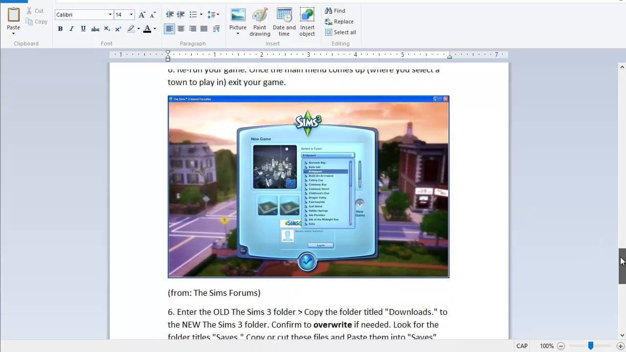Click the Copy button
The height and width of the screenshot is (352, 626).
(x=37, y=22)
